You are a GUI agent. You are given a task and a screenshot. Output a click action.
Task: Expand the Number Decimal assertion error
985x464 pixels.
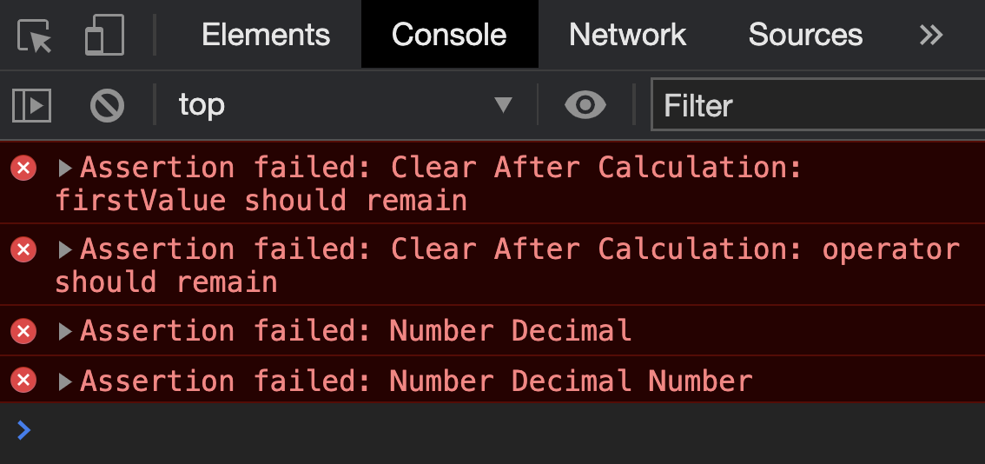pyautogui.click(x=64, y=331)
